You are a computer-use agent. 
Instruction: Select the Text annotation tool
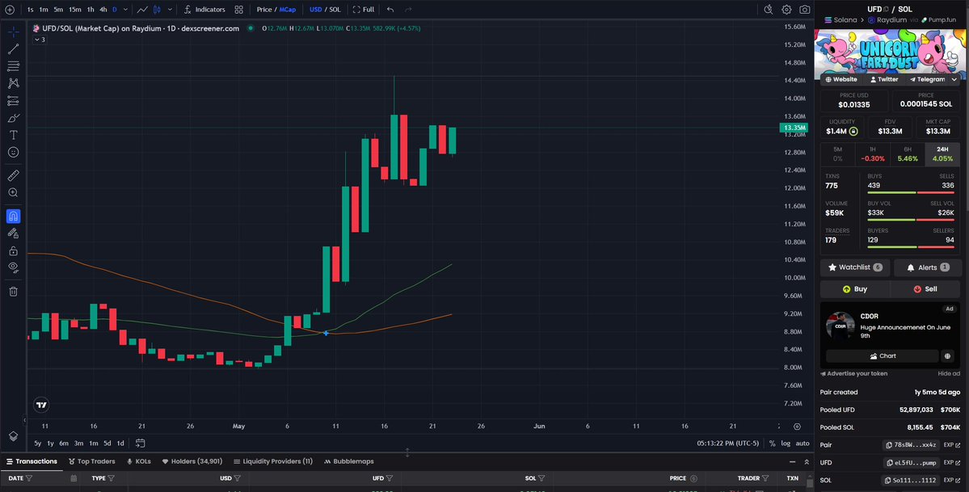pyautogui.click(x=13, y=135)
